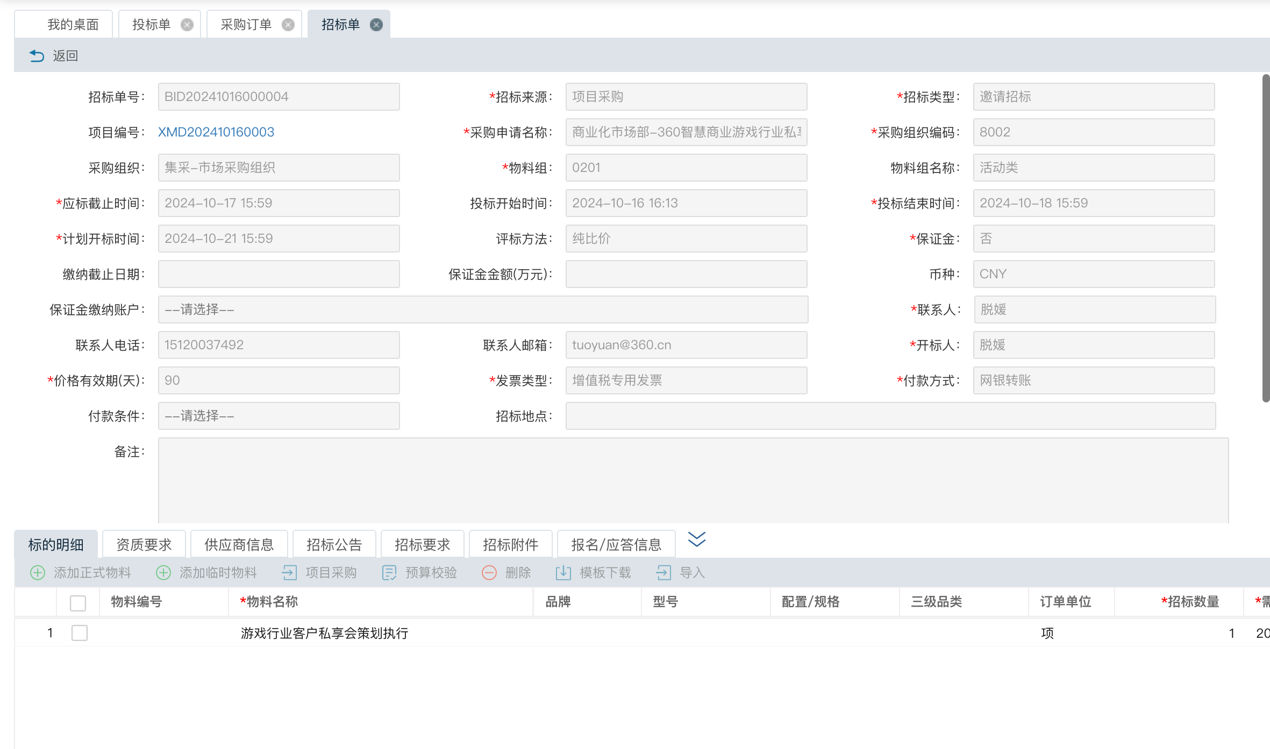The height and width of the screenshot is (749, 1270).
Task: Switch to the 招标公告 tab
Action: [334, 545]
